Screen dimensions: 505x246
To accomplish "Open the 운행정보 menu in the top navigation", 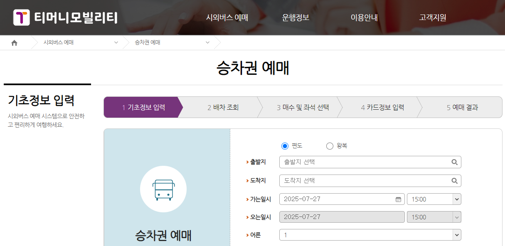I will click(x=295, y=18).
